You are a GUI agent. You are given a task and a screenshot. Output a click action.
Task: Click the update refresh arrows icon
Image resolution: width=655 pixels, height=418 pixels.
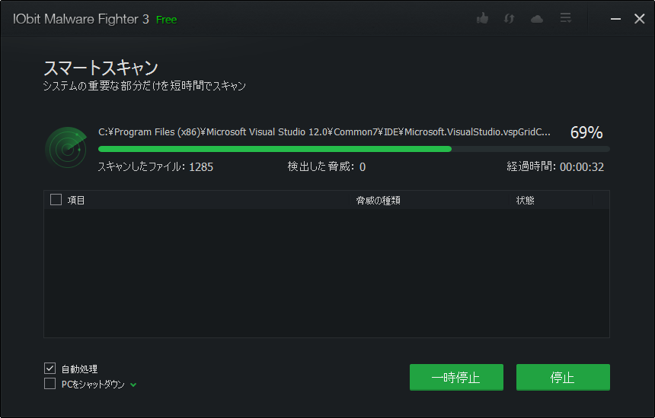pyautogui.click(x=509, y=18)
